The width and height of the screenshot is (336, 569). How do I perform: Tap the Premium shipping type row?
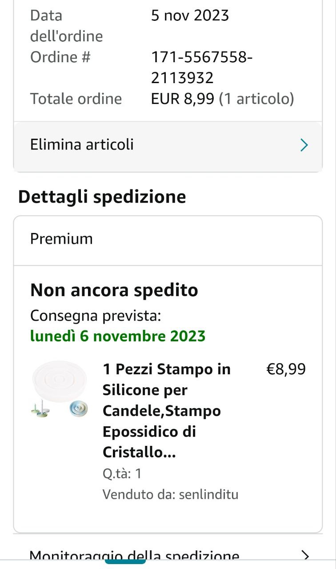[61, 239]
